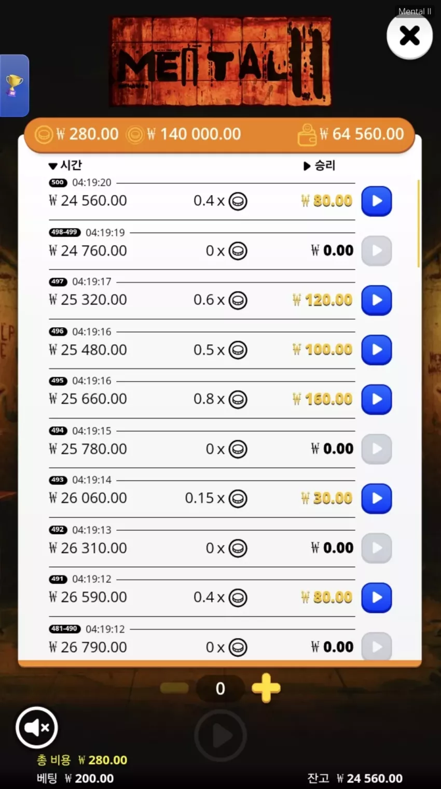Replay round 495 with ₩160.00 win
The image size is (441, 789).
pos(376,399)
